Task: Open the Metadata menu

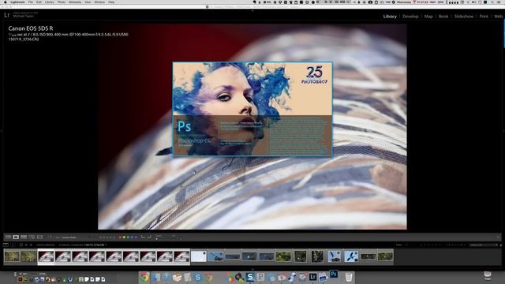Action: pyautogui.click(x=75, y=2)
